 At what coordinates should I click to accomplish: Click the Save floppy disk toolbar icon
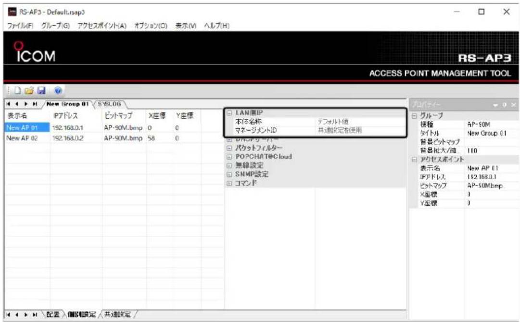tap(41, 90)
